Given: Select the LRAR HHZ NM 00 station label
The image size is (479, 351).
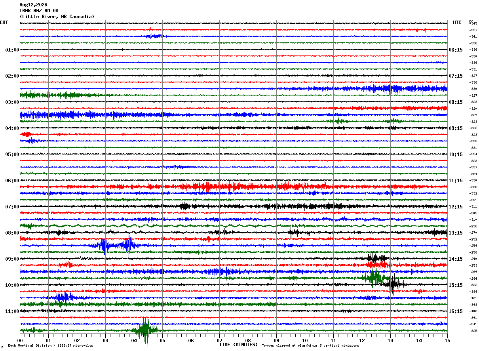Looking at the screenshot, I should [39, 11].
